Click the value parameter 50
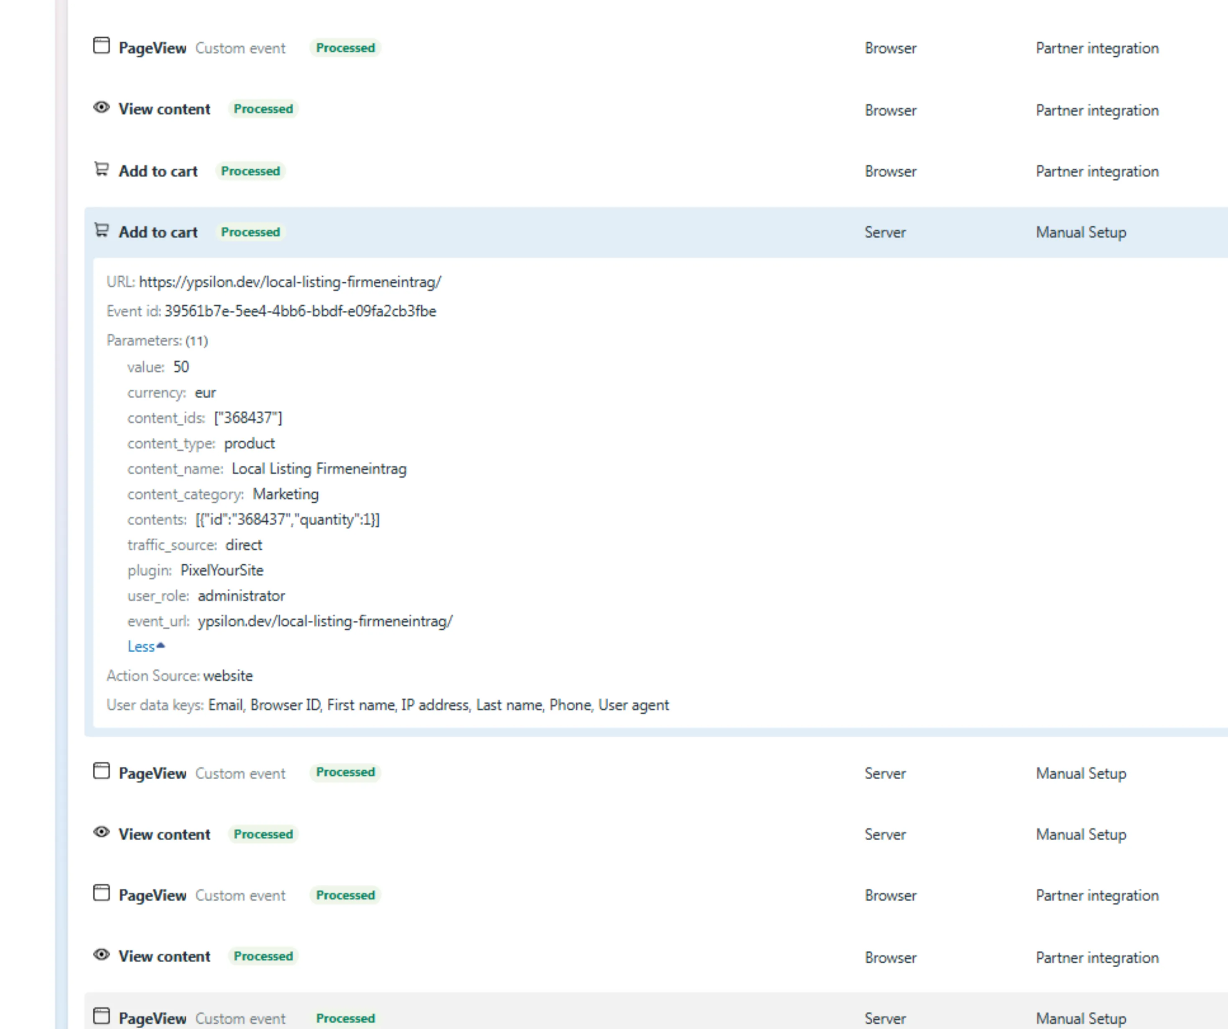The image size is (1228, 1029). click(181, 367)
